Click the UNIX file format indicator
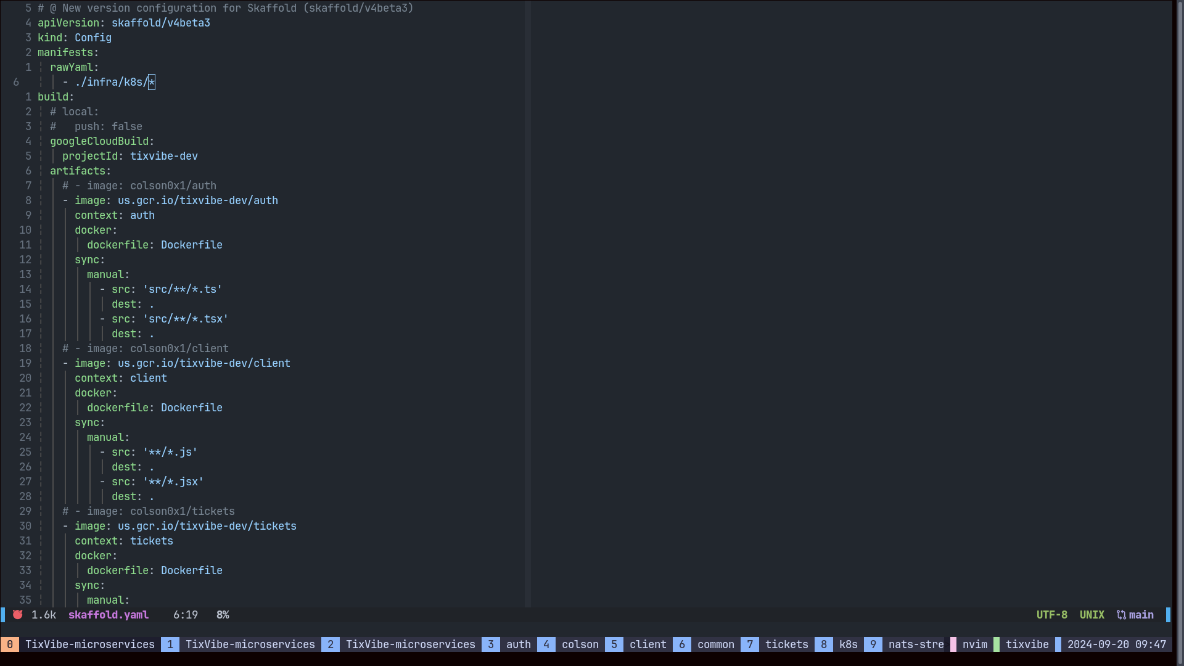 [1091, 615]
